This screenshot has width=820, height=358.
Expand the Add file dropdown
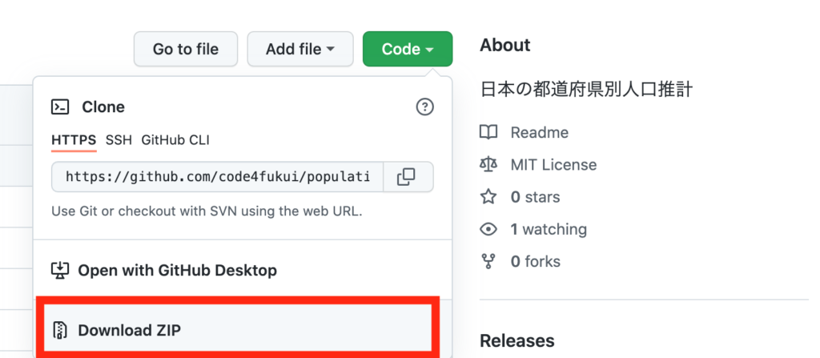pyautogui.click(x=300, y=49)
